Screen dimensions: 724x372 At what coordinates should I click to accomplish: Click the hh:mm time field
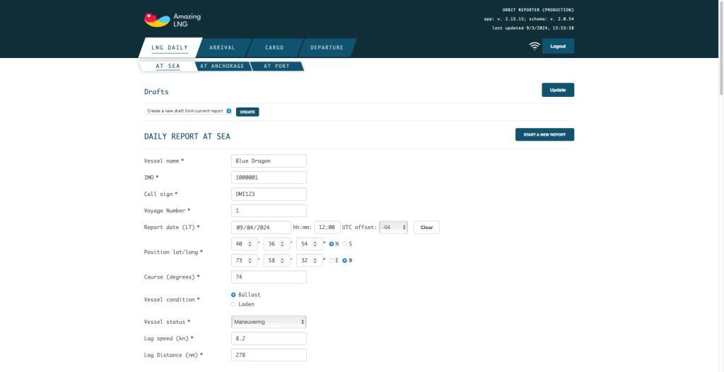(327, 227)
